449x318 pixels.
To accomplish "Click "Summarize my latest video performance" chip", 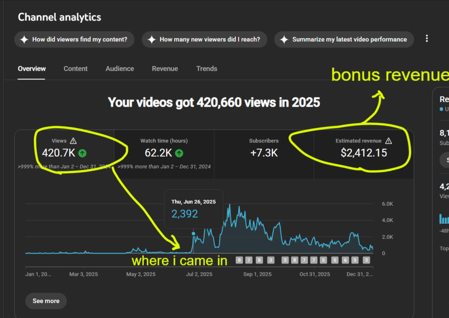I will pyautogui.click(x=344, y=40).
